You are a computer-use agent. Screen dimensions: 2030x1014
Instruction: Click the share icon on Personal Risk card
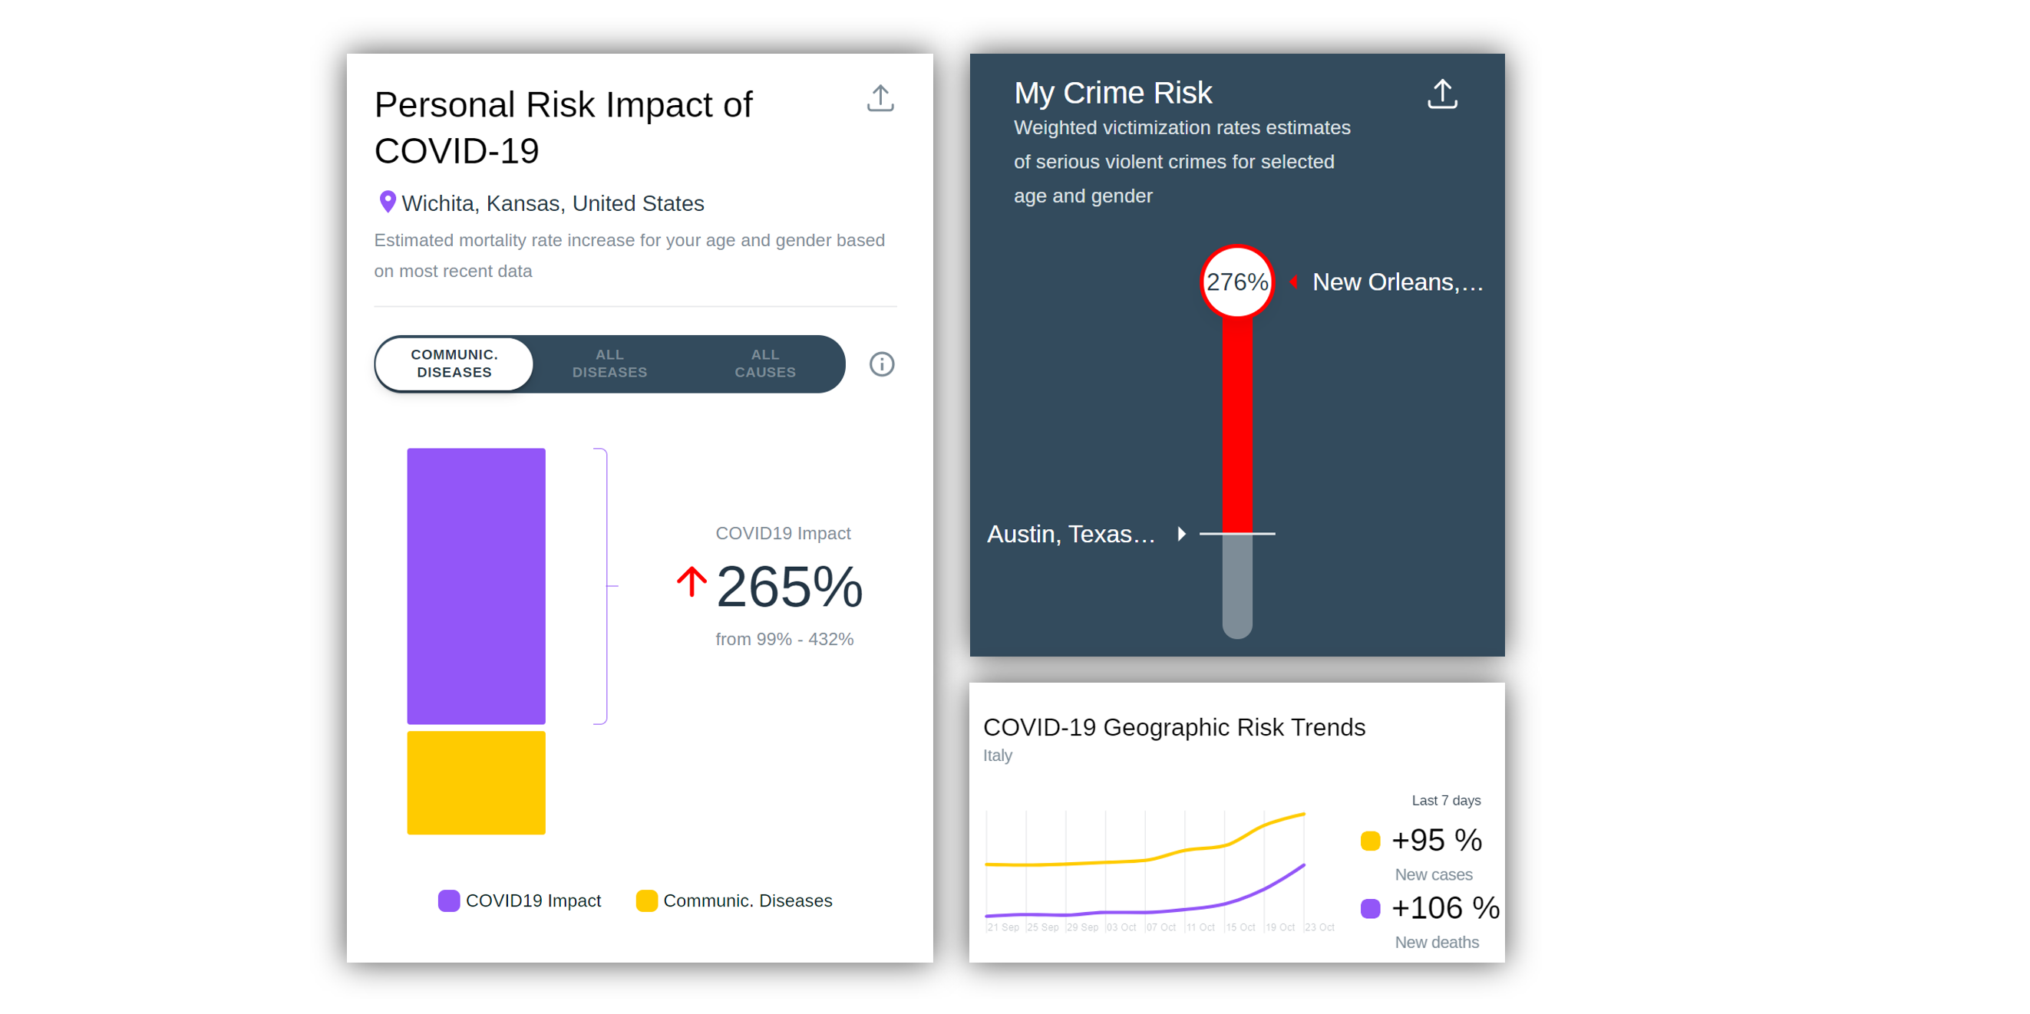coord(880,97)
